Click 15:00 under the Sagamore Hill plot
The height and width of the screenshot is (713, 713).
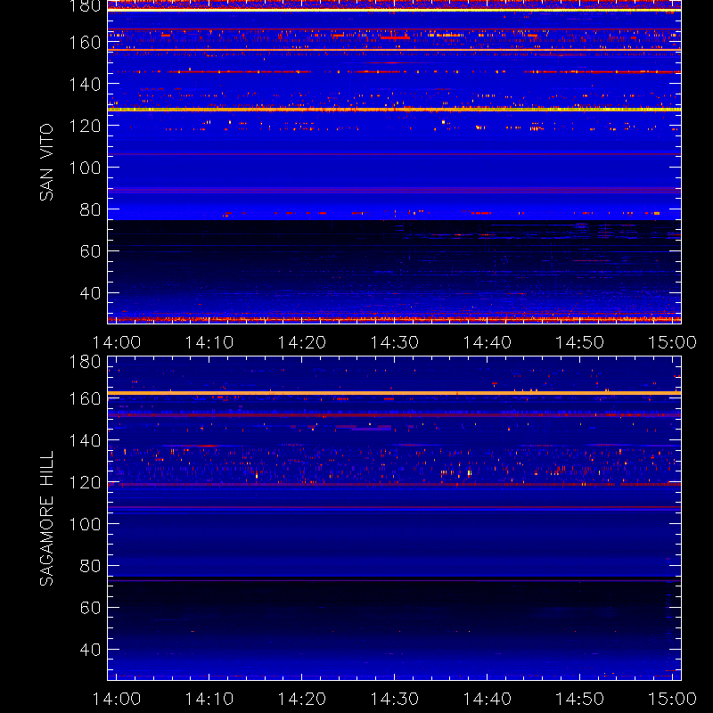pos(672,699)
